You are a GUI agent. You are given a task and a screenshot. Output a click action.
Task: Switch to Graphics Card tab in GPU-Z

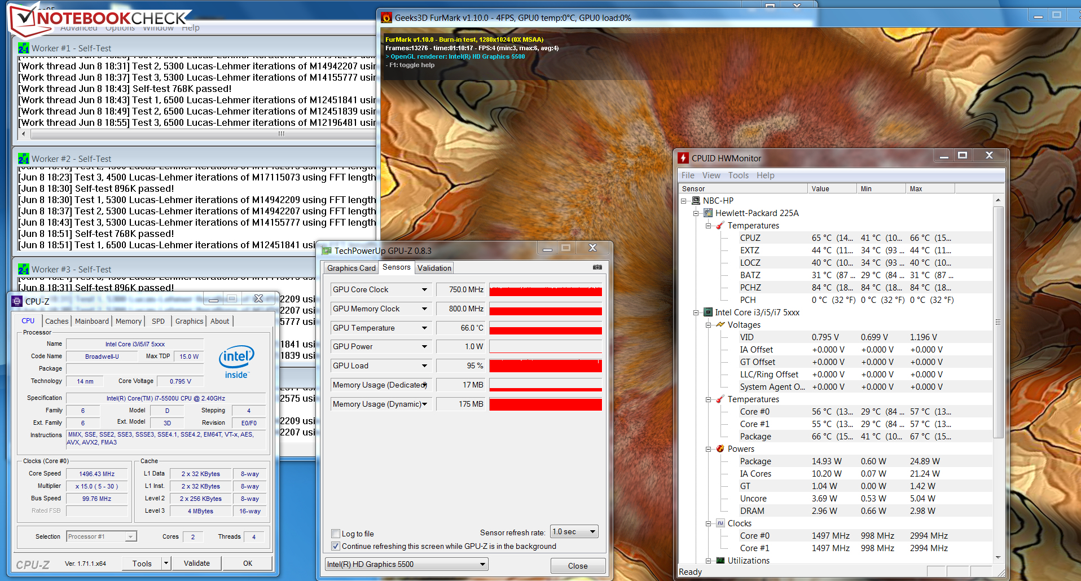tap(351, 268)
